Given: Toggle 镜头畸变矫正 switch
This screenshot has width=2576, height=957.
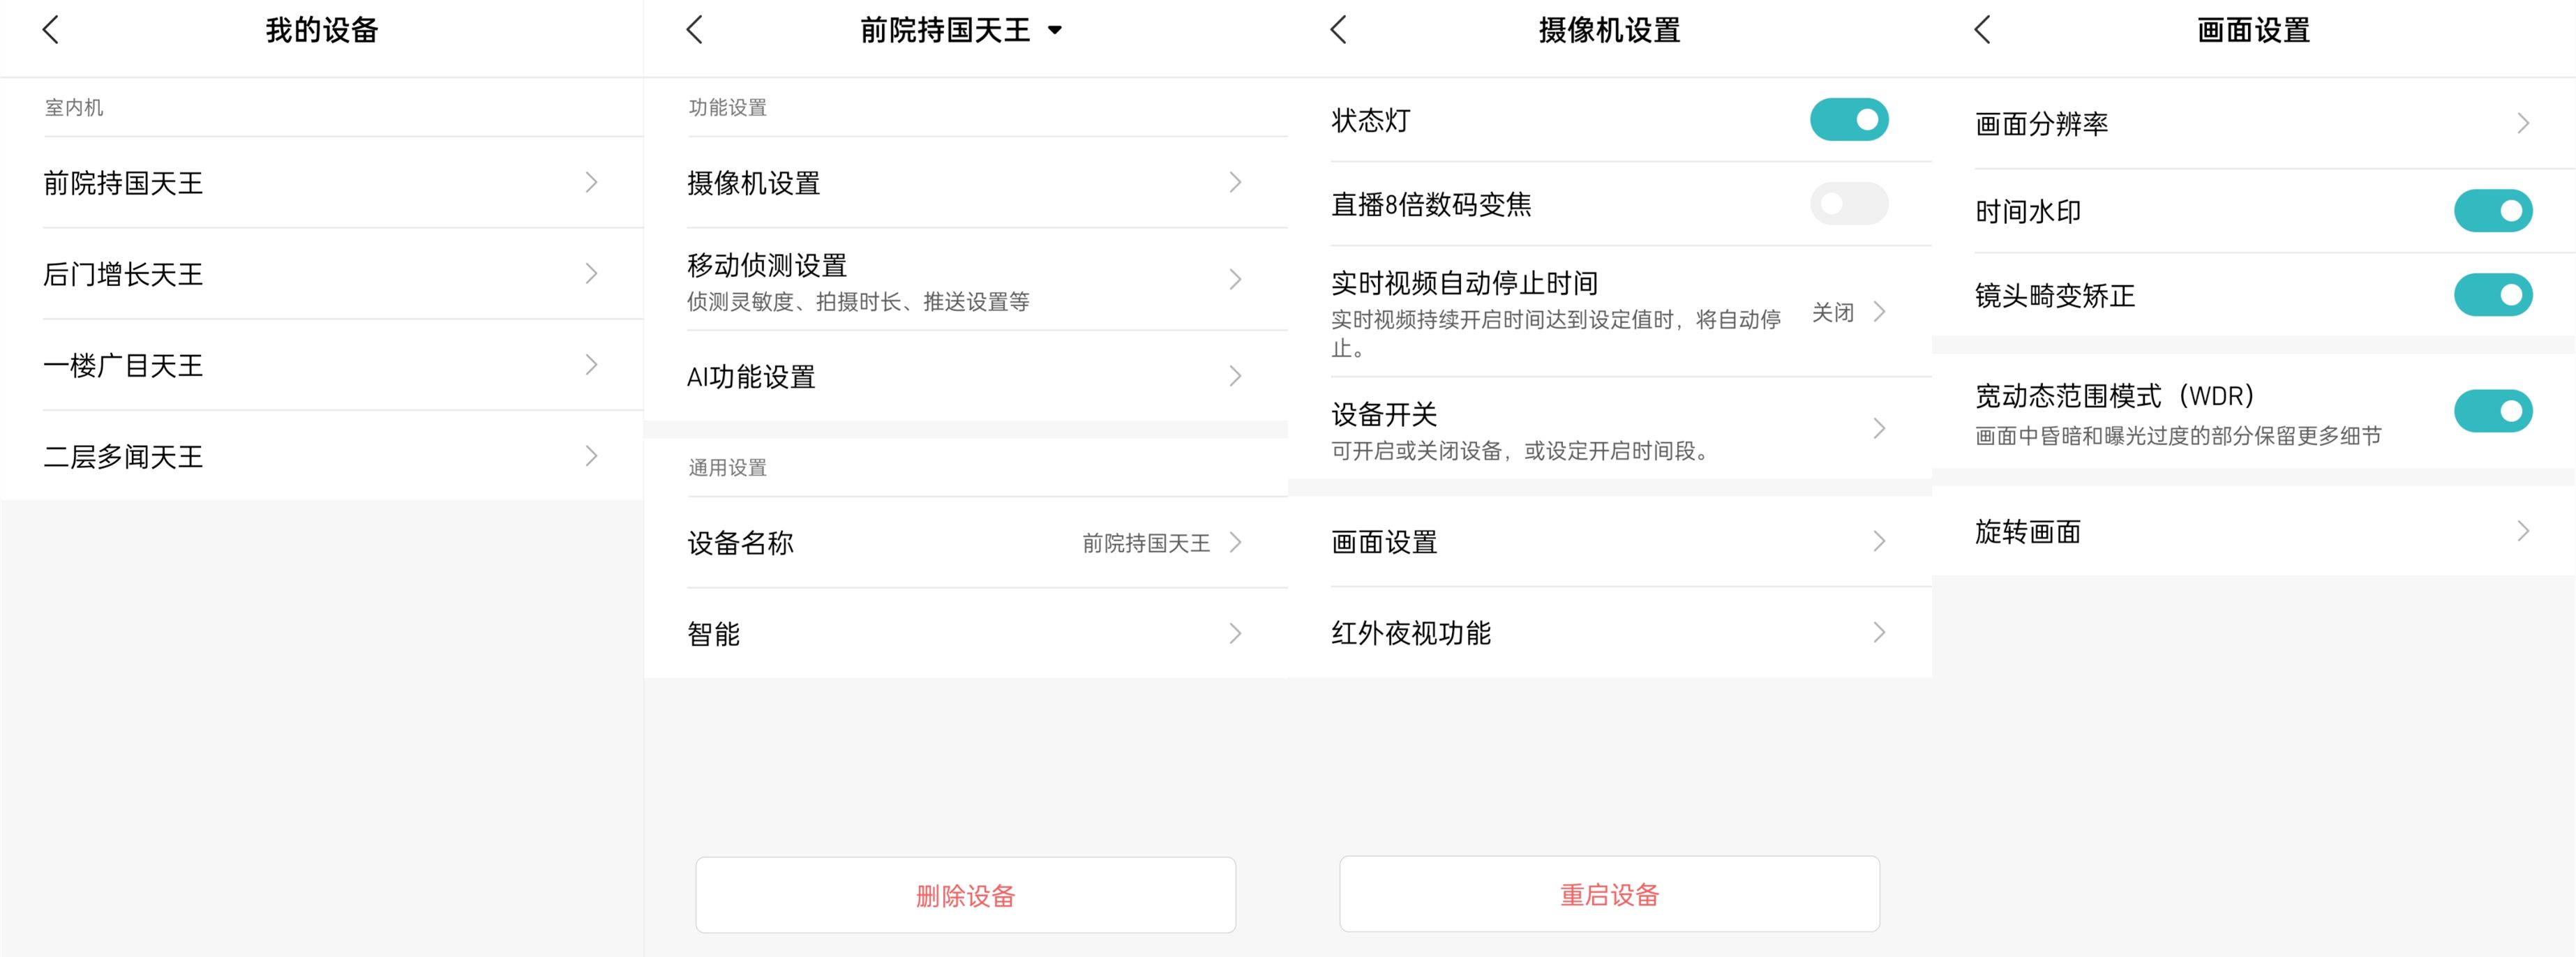Looking at the screenshot, I should click(2492, 295).
